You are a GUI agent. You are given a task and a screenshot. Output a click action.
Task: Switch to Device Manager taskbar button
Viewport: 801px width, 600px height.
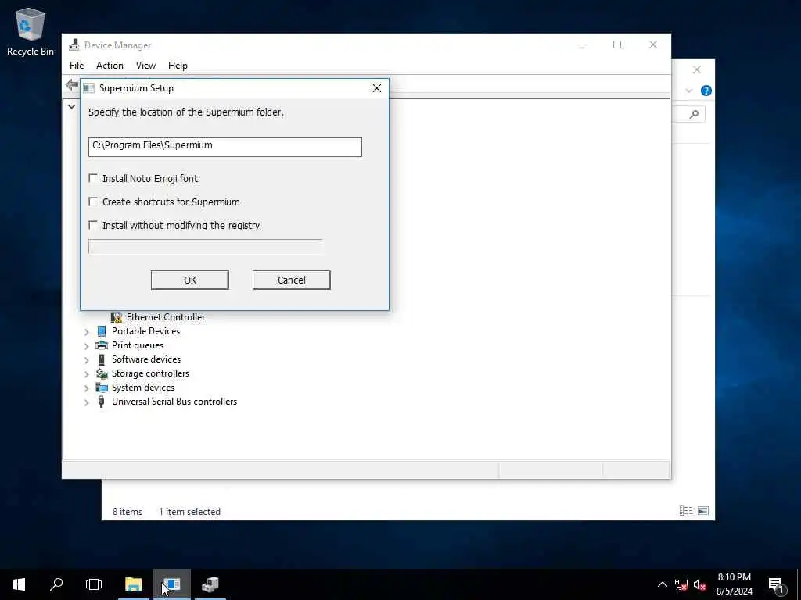210,584
